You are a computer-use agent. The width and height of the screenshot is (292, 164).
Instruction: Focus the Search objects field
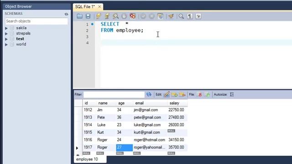point(36,21)
